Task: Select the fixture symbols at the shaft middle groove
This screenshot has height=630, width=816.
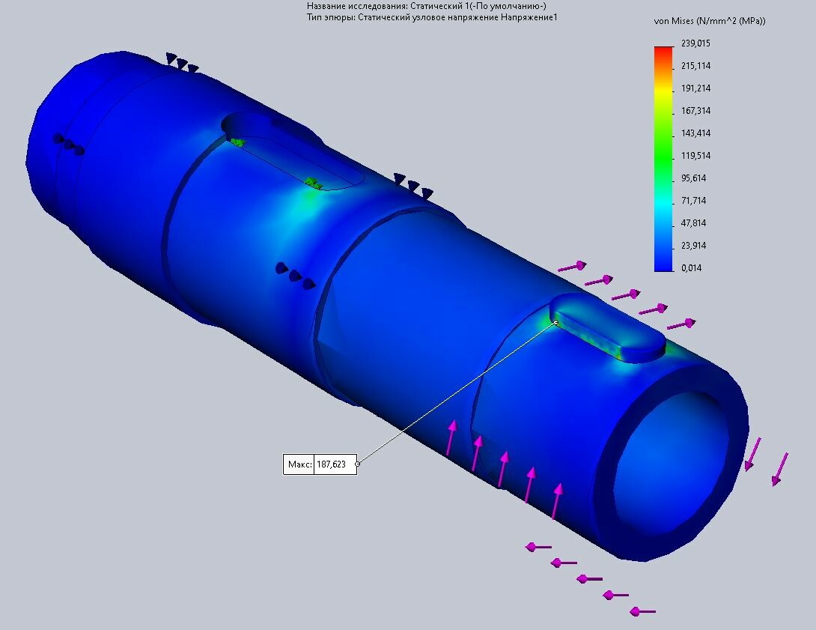Action: tap(295, 275)
